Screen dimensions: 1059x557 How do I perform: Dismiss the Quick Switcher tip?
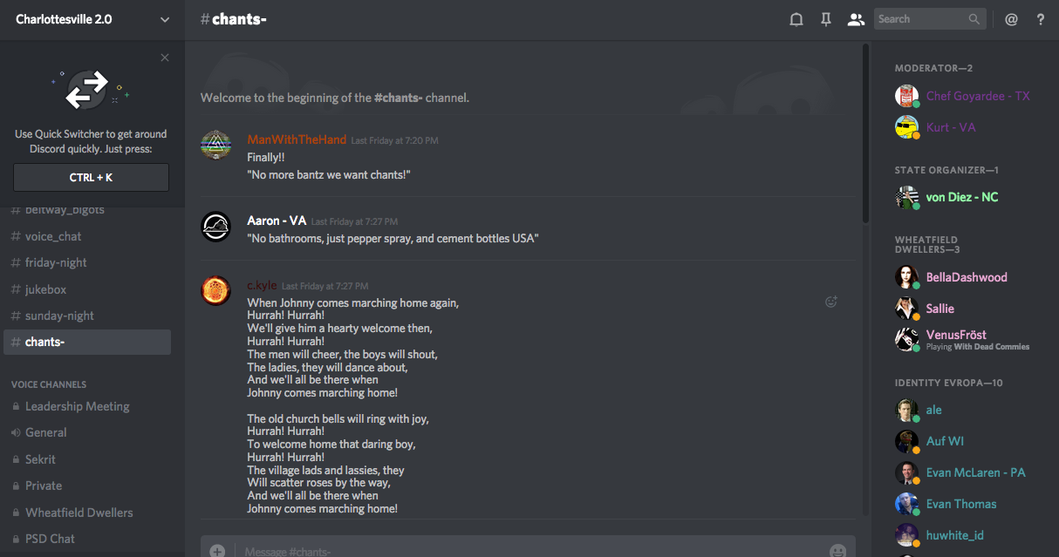[165, 58]
